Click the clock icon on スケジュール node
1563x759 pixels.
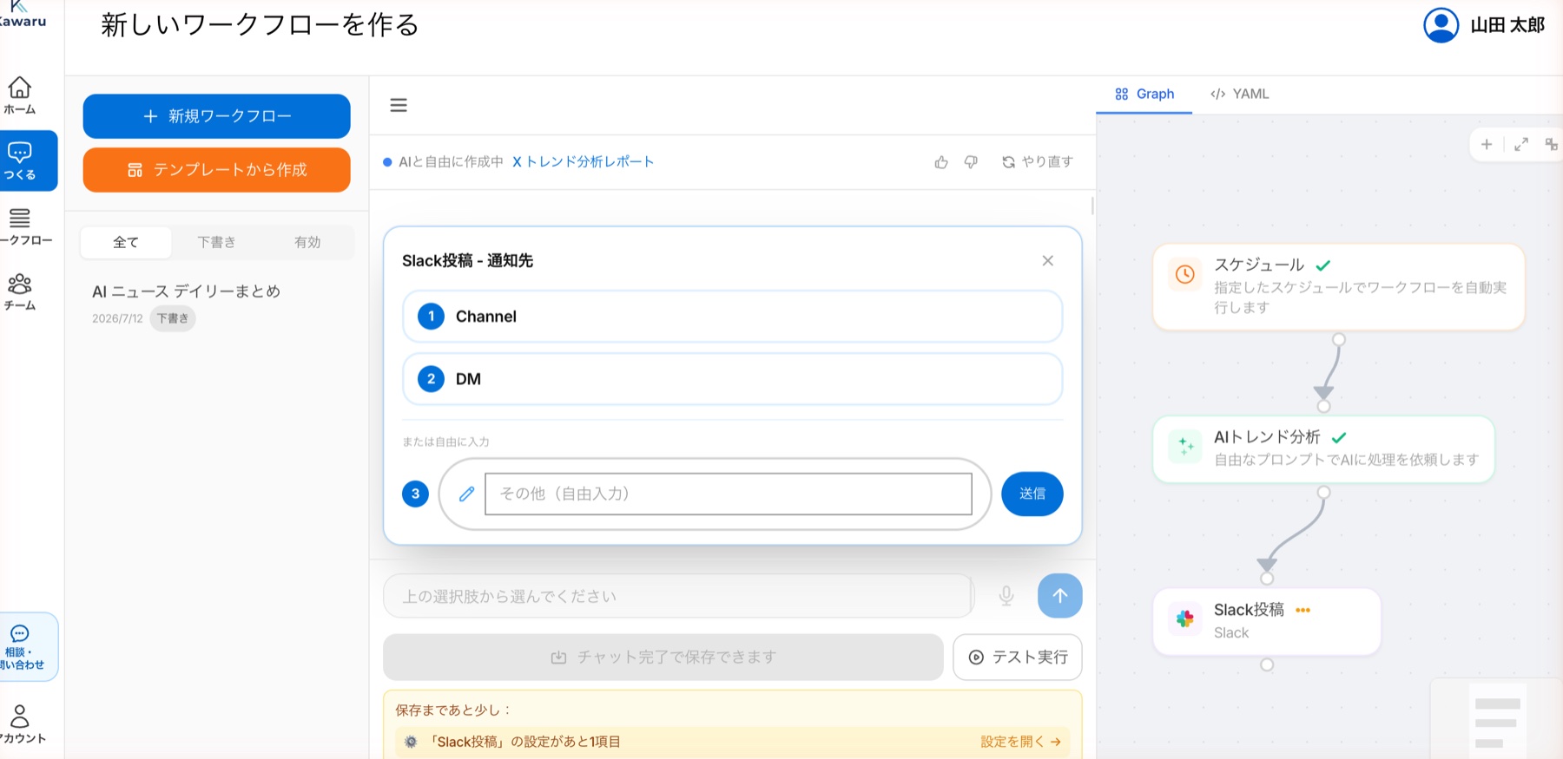(x=1185, y=275)
